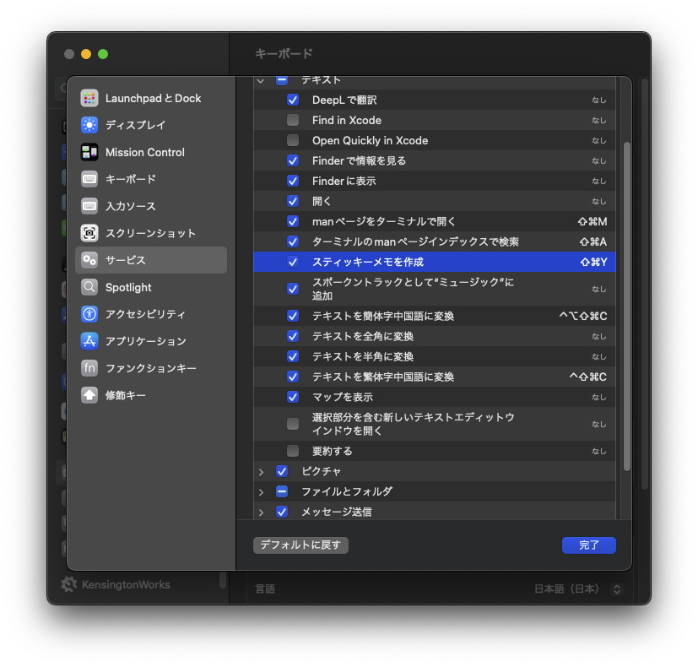
Task: Toggle man ページをターミナルで開く checkbox
Action: 293,221
